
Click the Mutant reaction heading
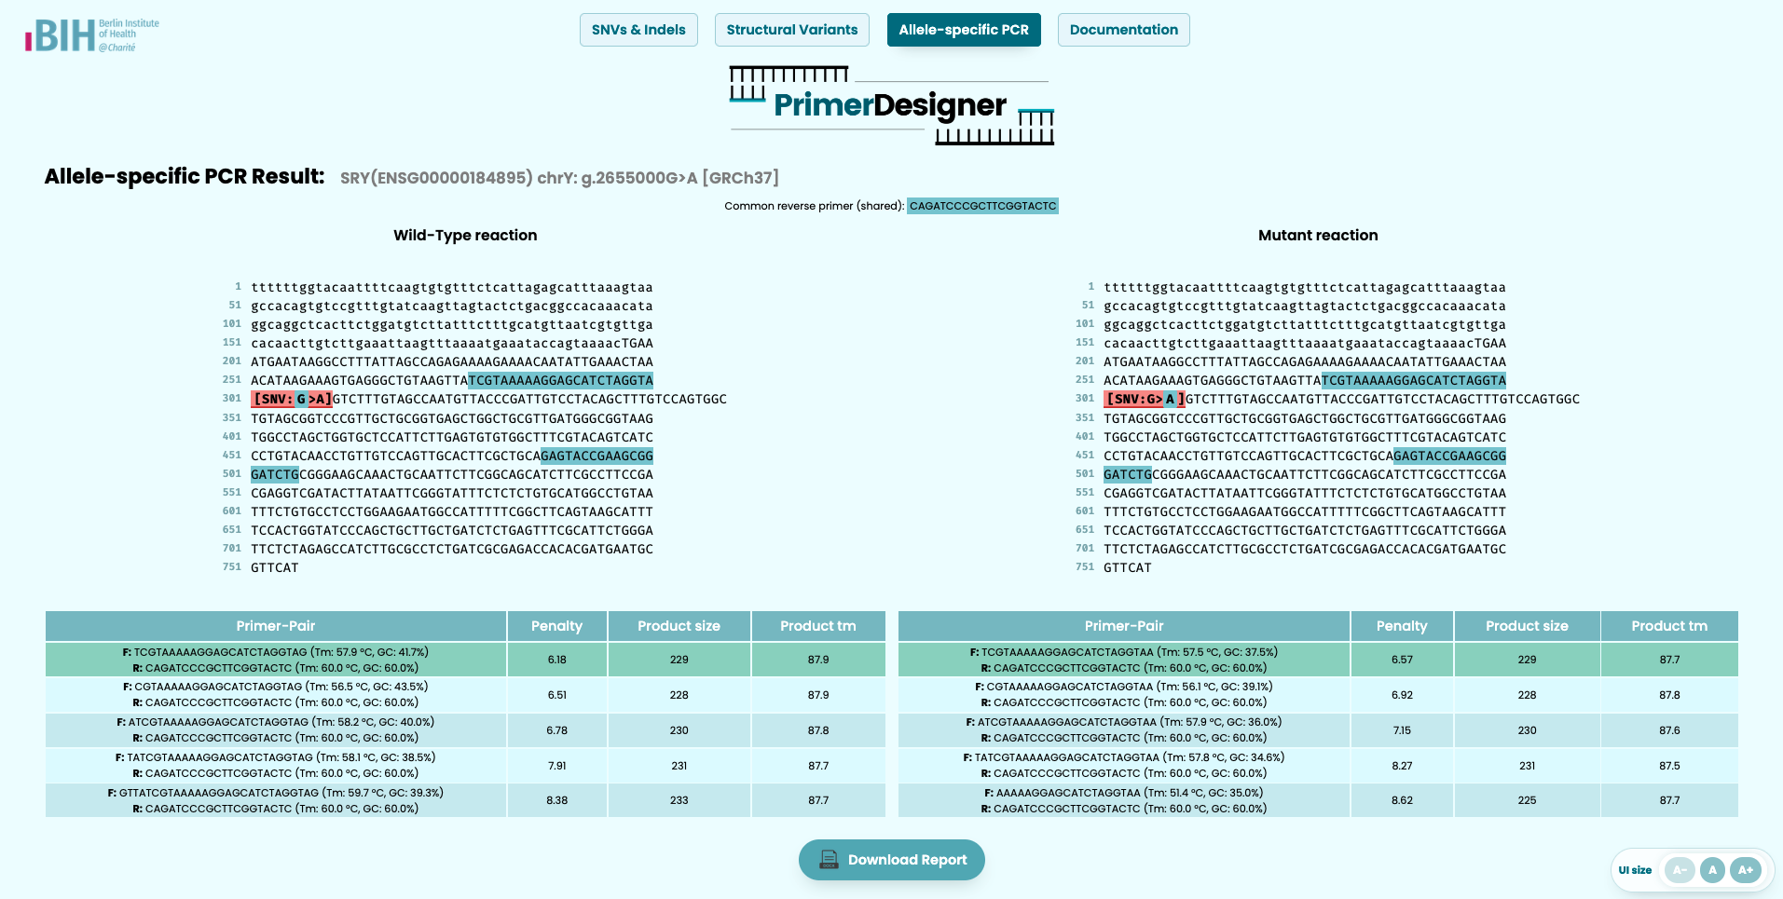tap(1318, 236)
